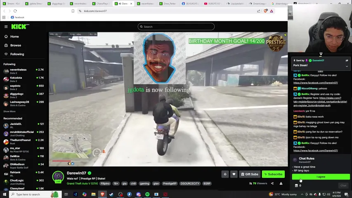
Task: Click taskbar Type here to search box
Action: (x=35, y=194)
